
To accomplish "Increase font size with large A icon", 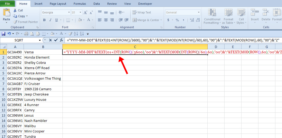I will pyautogui.click(x=86, y=13).
